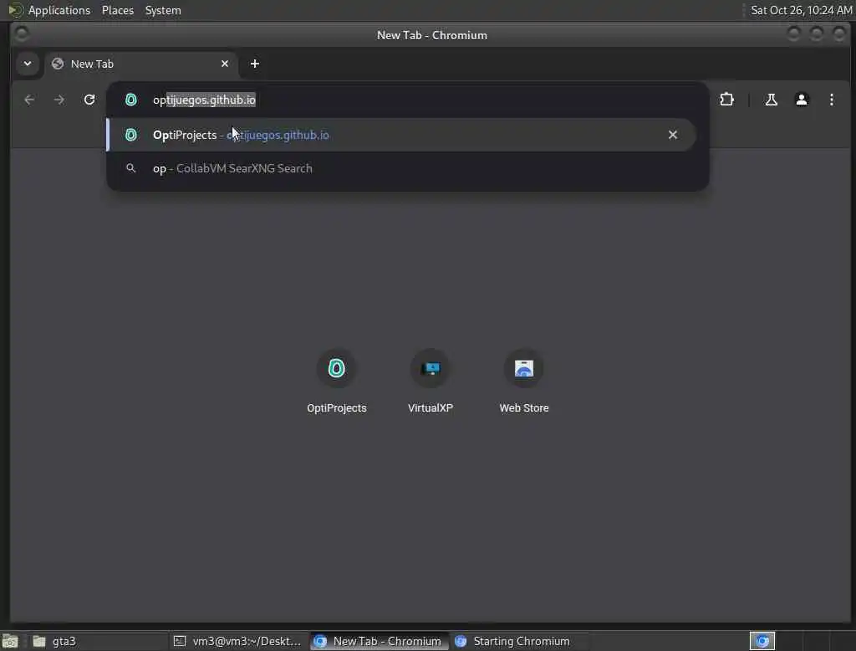The height and width of the screenshot is (651, 856).
Task: Open the Web Store shortcut tile
Action: 524,382
